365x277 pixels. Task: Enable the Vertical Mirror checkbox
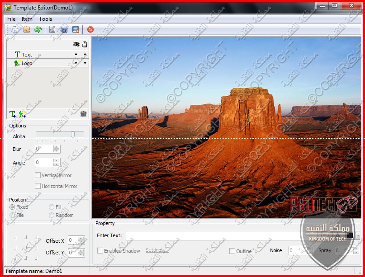[38, 175]
